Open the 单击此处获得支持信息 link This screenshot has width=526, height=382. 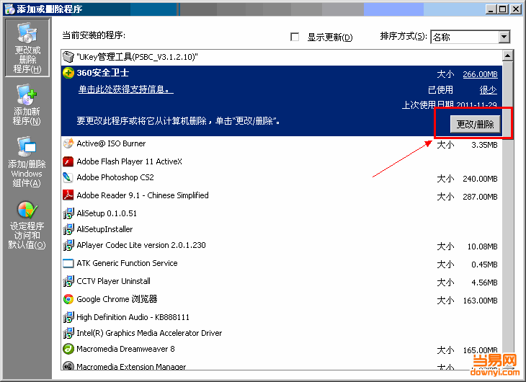point(126,89)
